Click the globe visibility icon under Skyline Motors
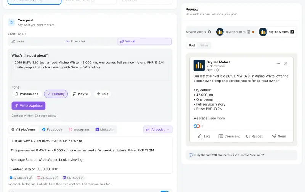This screenshot has height=192, width=305. [217, 70]
